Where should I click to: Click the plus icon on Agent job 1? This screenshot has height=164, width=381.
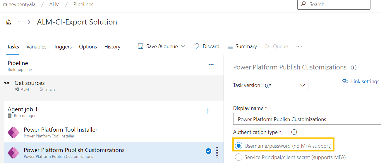click(x=207, y=111)
